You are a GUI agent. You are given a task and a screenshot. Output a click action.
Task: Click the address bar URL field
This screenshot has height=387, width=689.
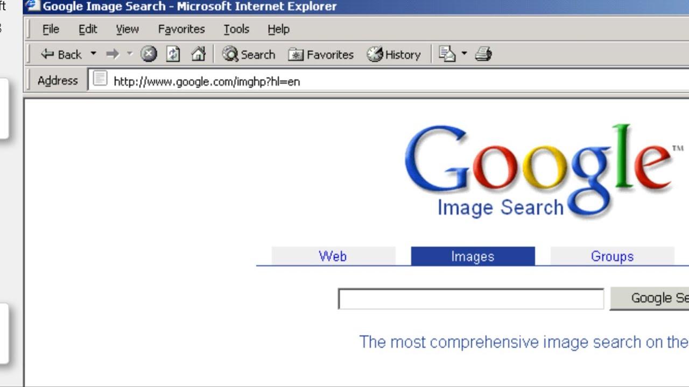coord(389,81)
